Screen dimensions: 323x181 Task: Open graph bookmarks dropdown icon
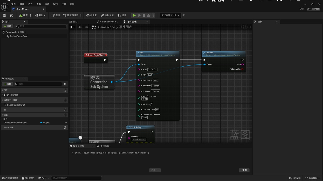(x=72, y=27)
